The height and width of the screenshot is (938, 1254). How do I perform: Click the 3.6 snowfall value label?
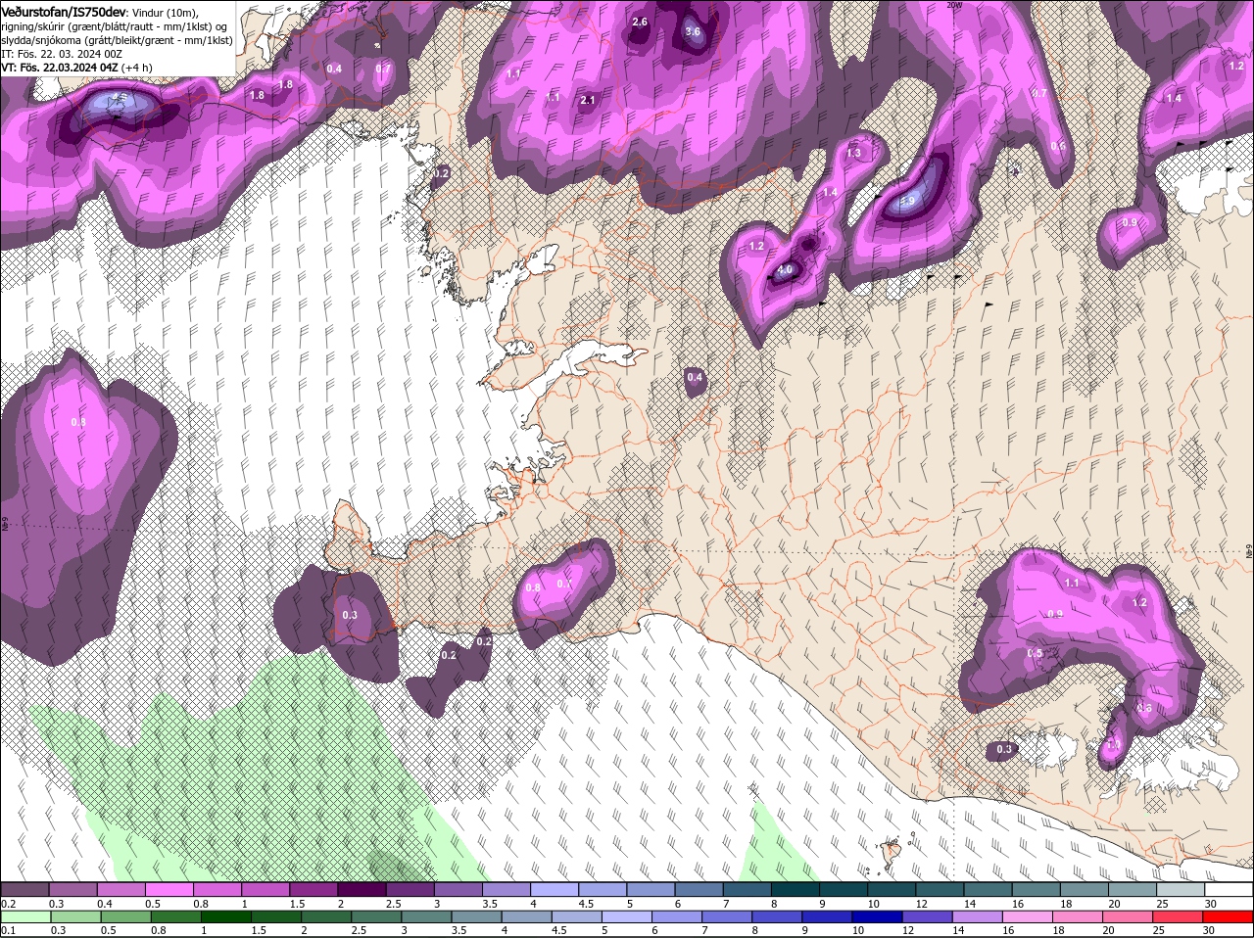click(693, 31)
